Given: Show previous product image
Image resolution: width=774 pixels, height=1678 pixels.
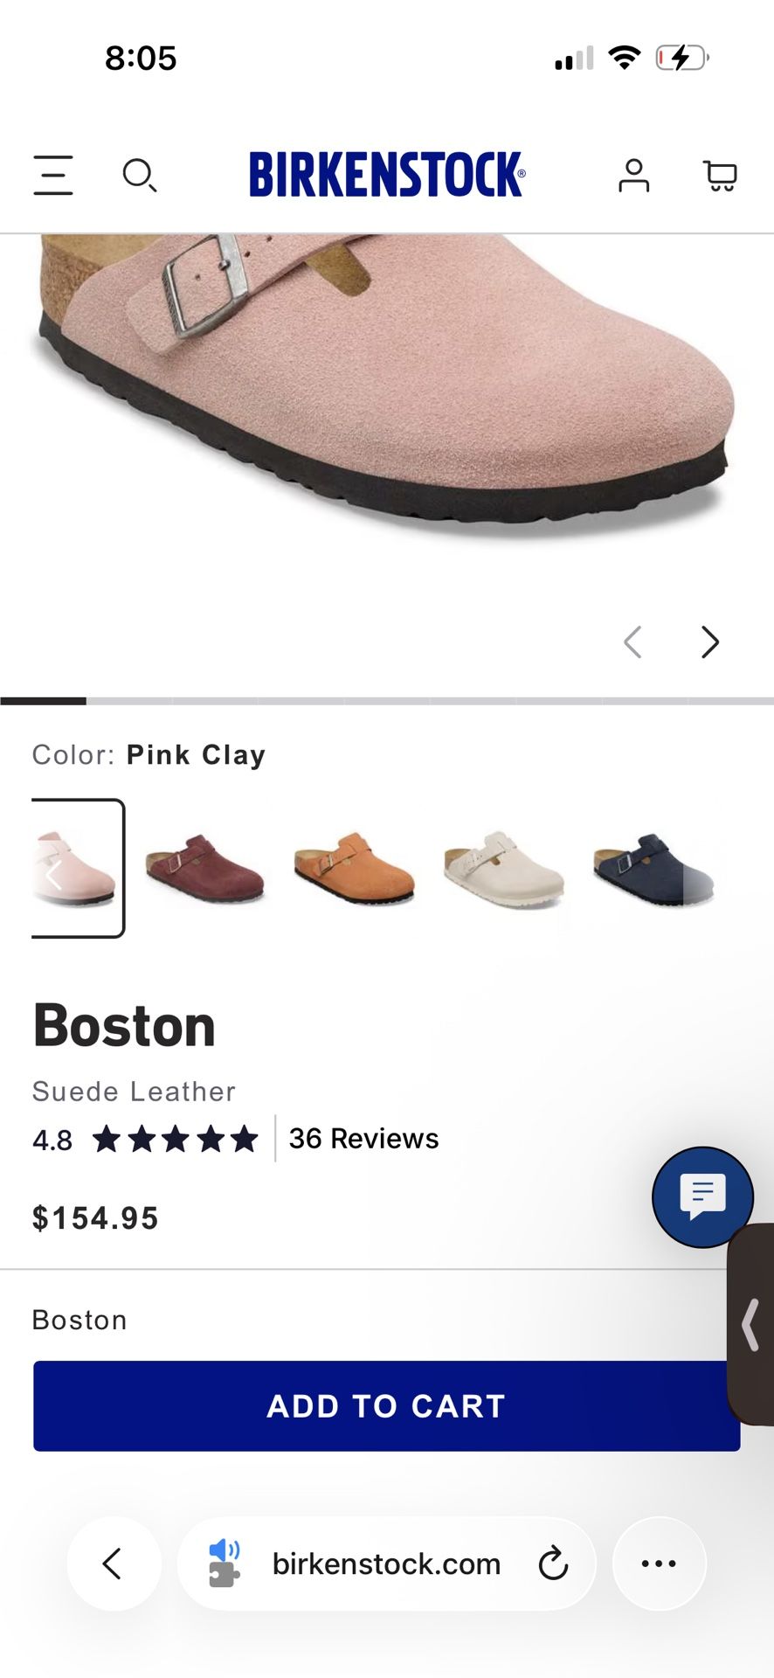Looking at the screenshot, I should click(x=633, y=642).
